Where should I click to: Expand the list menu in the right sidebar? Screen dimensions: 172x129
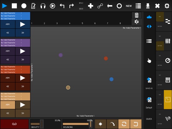coord(149,41)
